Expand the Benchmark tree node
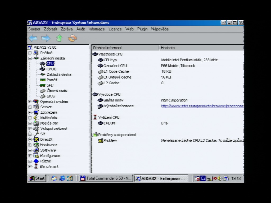 pyautogui.click(x=30, y=167)
